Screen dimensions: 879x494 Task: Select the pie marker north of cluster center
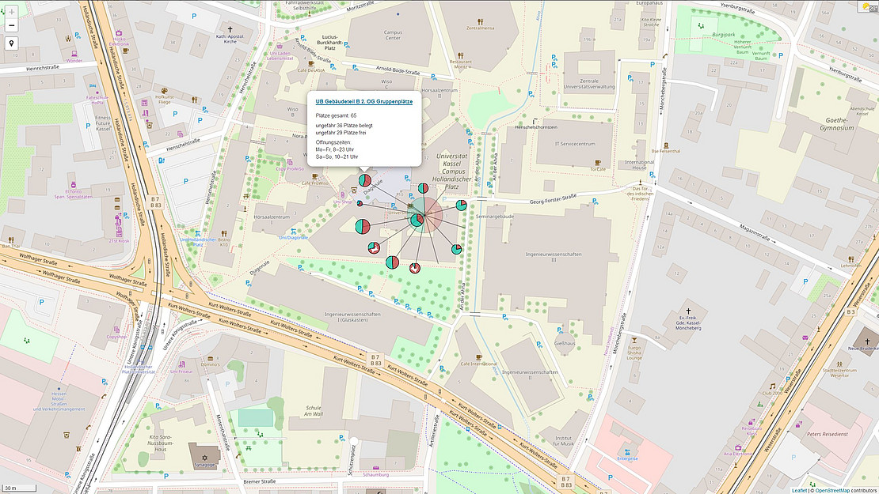click(424, 189)
